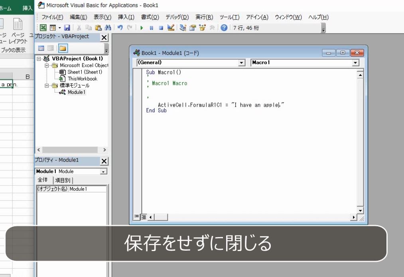Screen dimensions: 404x277
Task: Open the ヘルプ(H) menu
Action: pos(319,17)
